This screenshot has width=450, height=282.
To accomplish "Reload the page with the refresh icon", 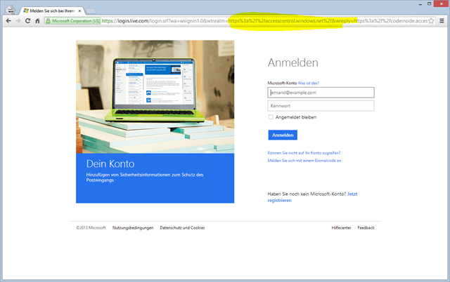I will (x=27, y=21).
